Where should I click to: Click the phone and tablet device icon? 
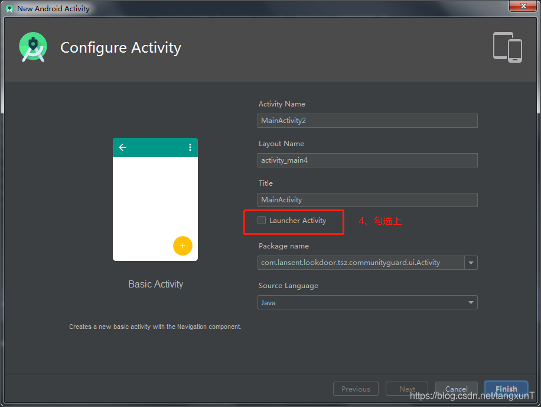507,47
